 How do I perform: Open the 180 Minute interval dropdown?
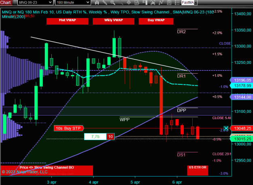click(x=73, y=2)
